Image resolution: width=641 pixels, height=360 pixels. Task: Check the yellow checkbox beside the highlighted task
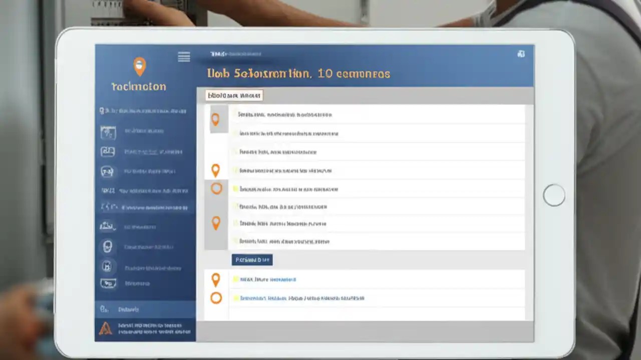[x=236, y=189]
